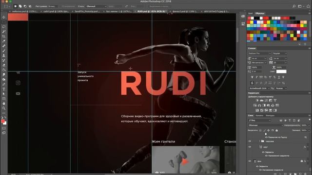The height and width of the screenshot is (175, 312).
Task: Select the Eyedropper tool
Action: click(x=4, y=41)
